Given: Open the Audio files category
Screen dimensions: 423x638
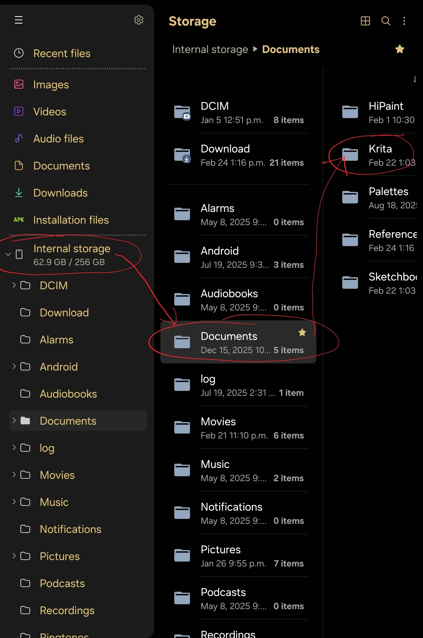Looking at the screenshot, I should click(x=58, y=139).
